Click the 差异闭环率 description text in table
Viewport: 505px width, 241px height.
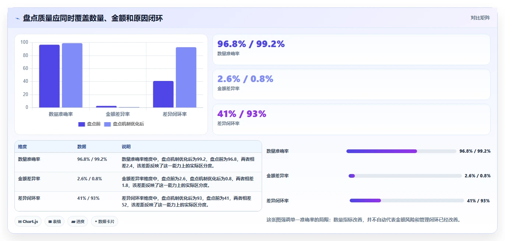coord(187,202)
